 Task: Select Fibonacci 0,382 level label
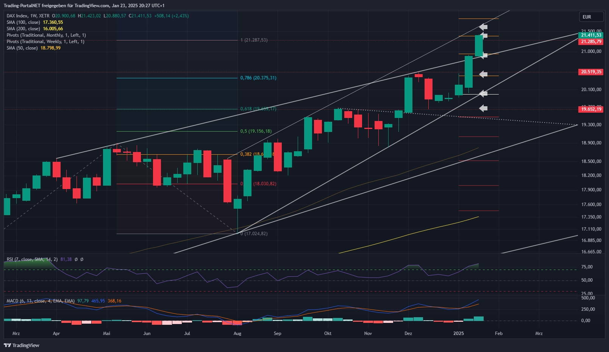(258, 154)
